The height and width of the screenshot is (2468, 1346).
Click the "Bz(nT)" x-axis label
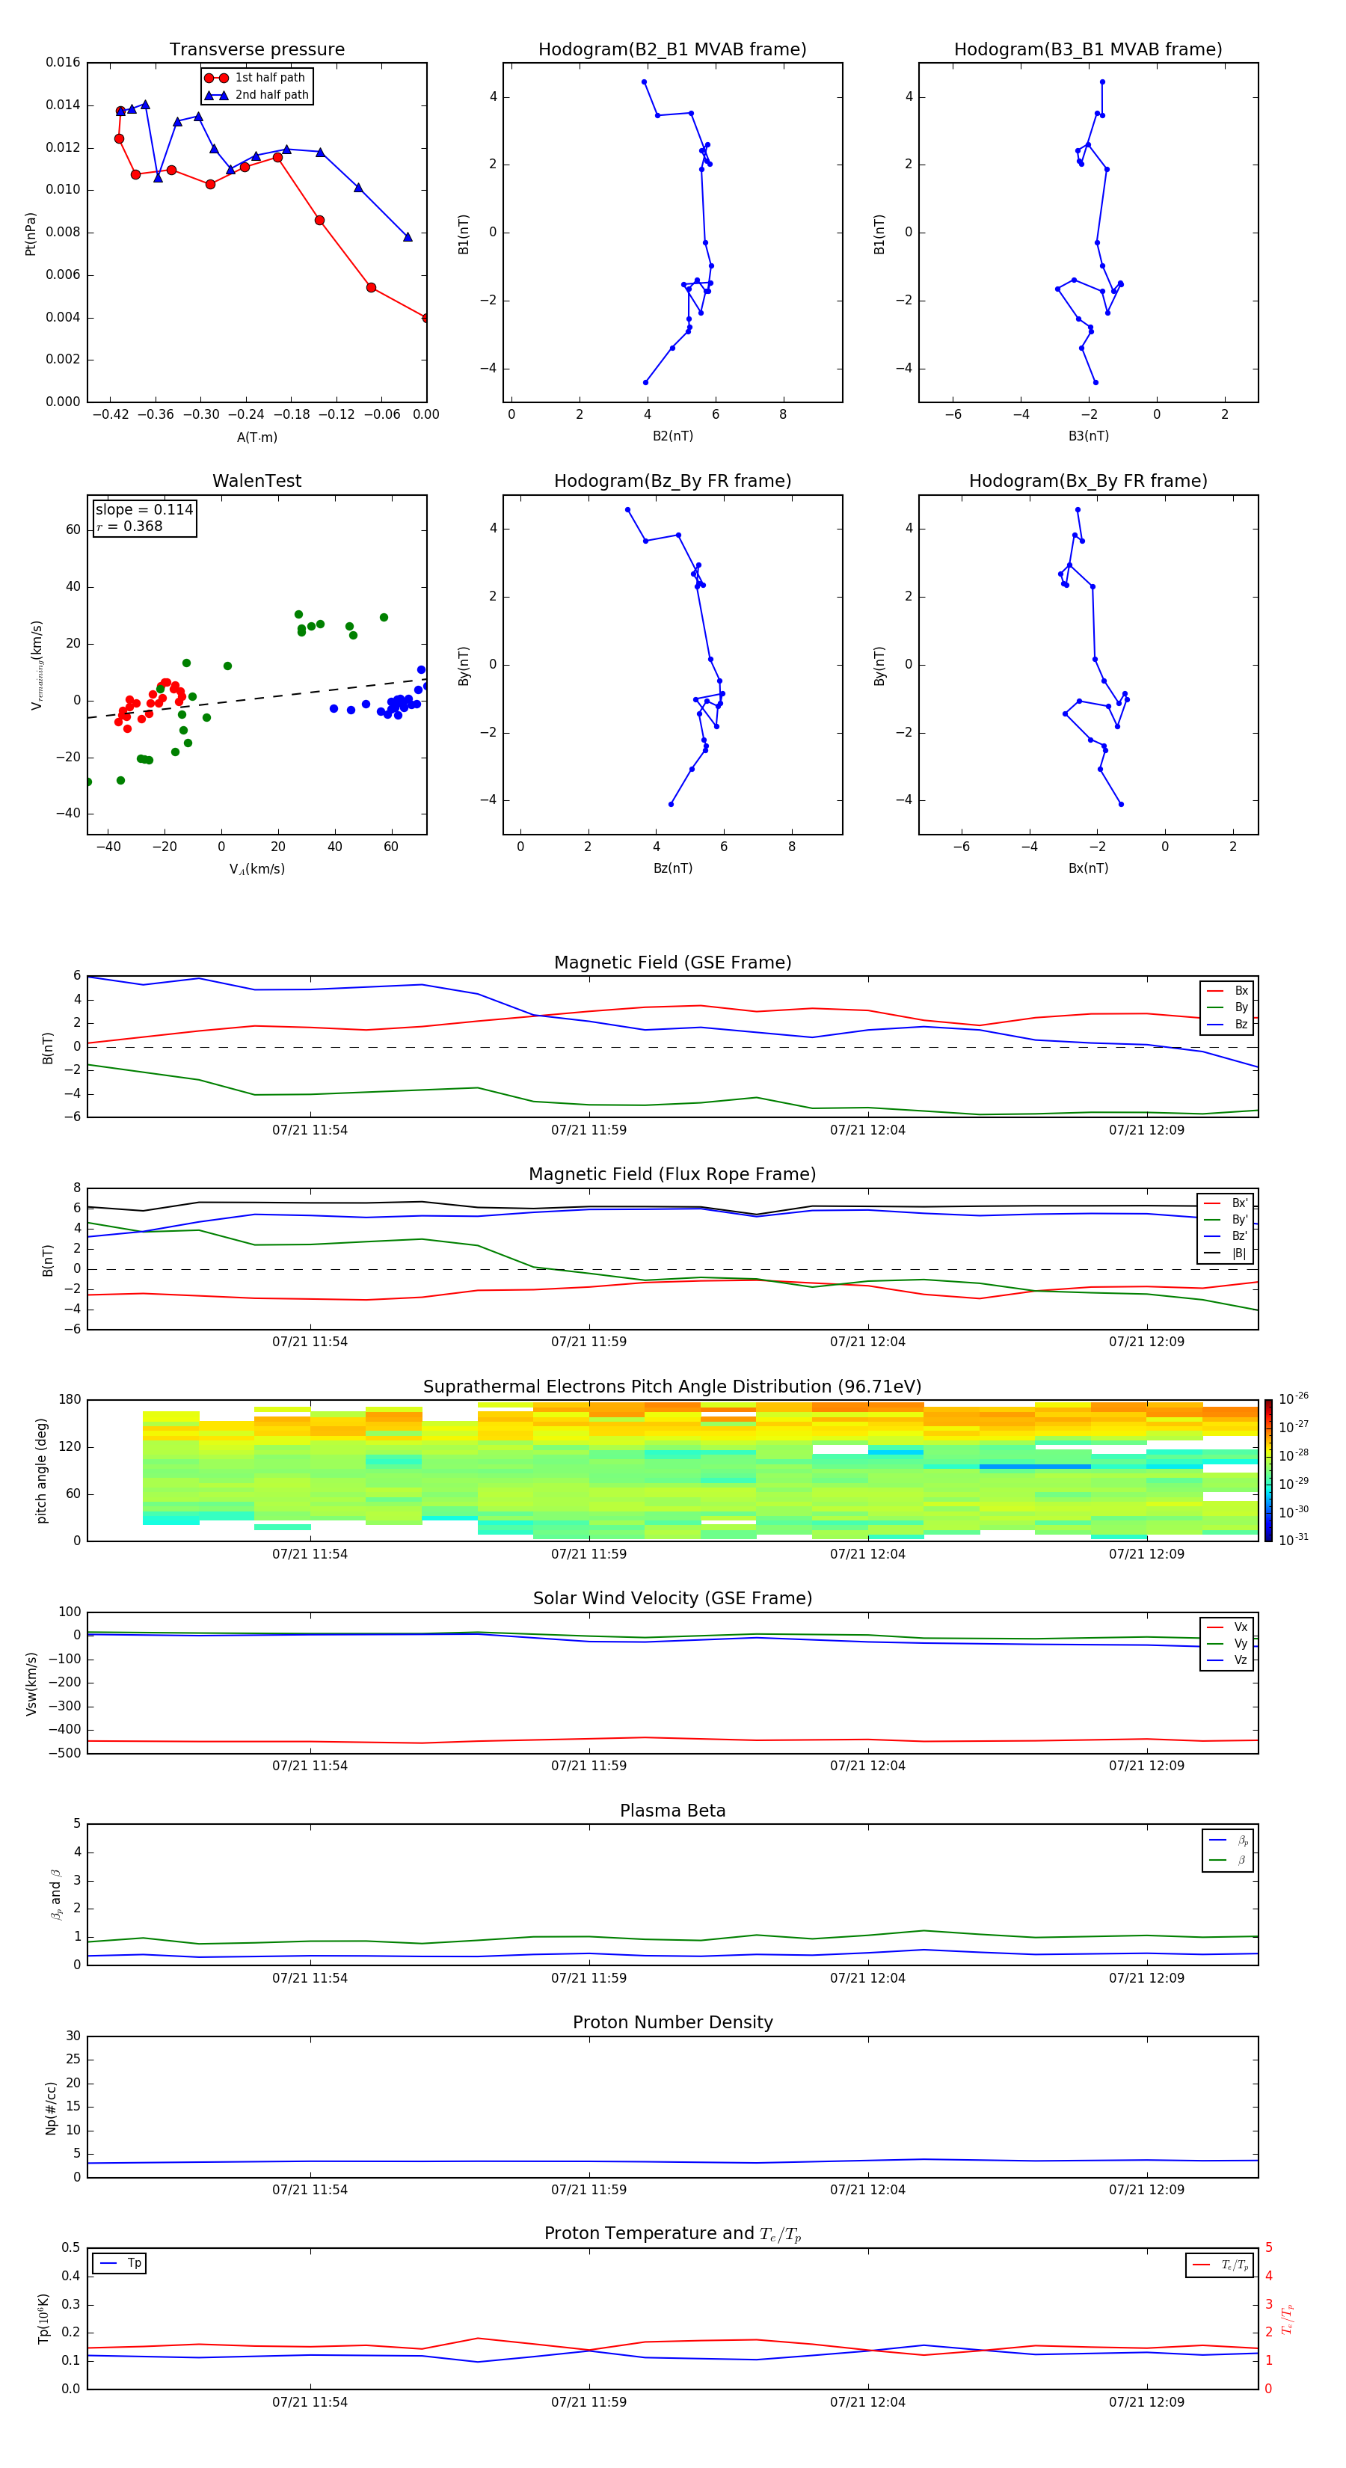point(672,868)
